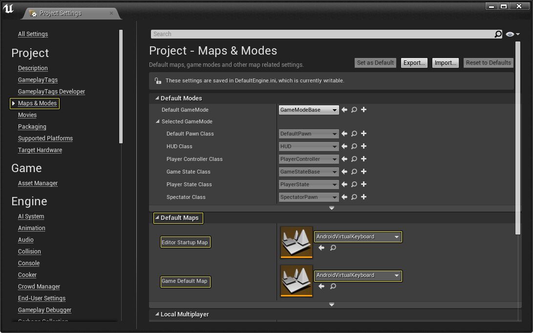Browse to HUD Class using magnifier icon
533x333 pixels.
click(x=354, y=146)
